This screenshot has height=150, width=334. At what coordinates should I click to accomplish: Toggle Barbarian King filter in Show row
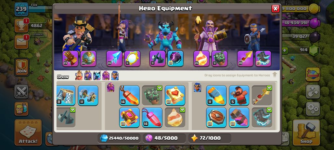click(x=79, y=75)
